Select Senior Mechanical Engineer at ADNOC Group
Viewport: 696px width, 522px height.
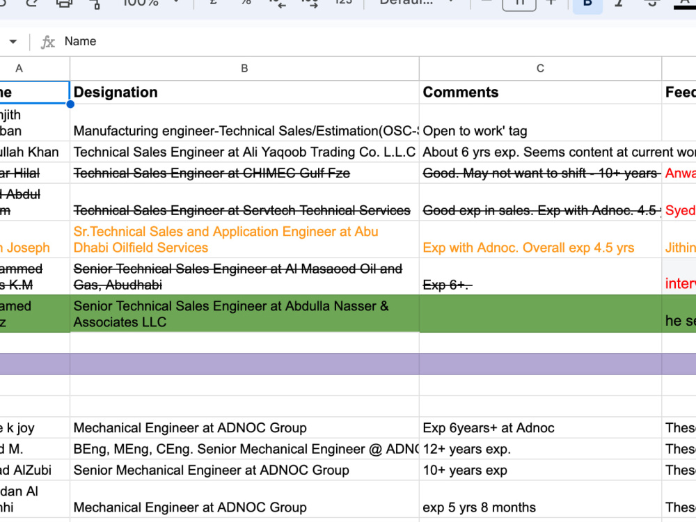244,470
